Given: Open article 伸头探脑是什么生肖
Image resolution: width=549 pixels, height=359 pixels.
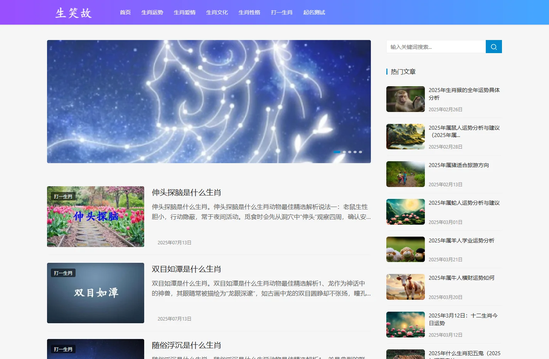Looking at the screenshot, I should [x=187, y=192].
